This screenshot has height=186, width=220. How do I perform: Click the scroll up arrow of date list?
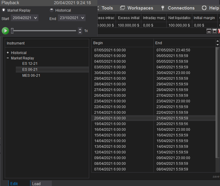(x=218, y=41)
